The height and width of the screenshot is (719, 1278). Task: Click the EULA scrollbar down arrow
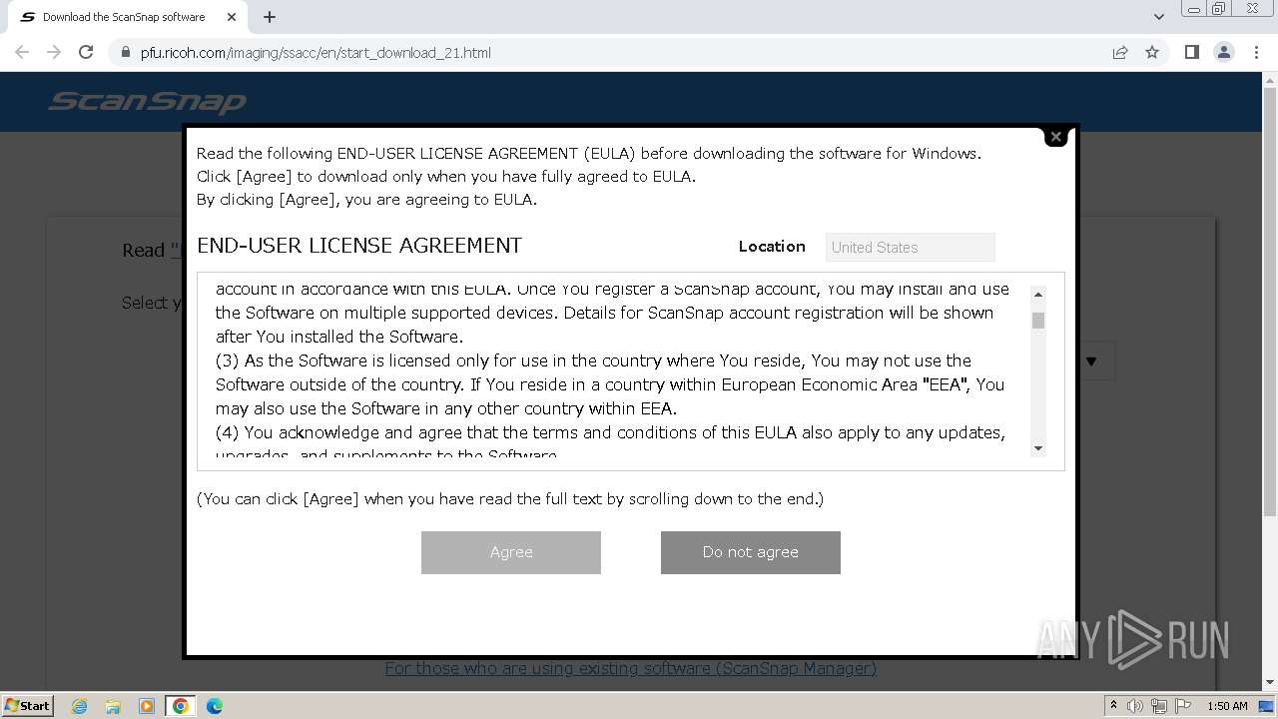[x=1038, y=448]
